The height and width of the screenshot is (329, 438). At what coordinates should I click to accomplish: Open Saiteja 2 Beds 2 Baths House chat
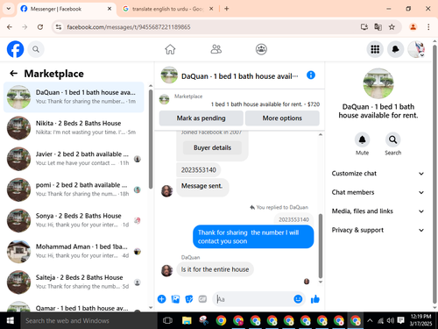[x=74, y=283]
